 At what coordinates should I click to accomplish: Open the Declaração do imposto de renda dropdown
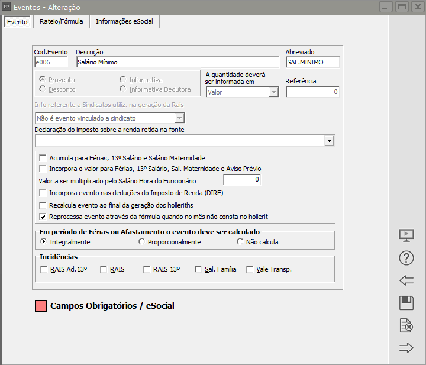point(329,141)
